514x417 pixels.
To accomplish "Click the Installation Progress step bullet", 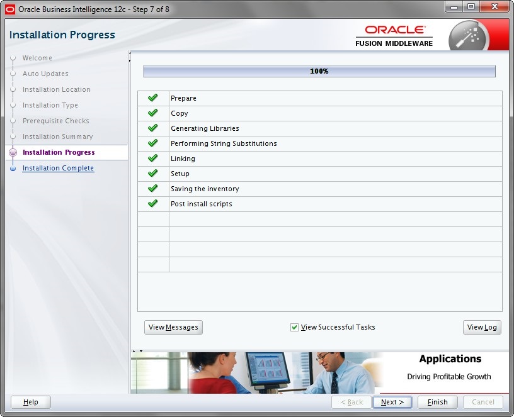I will pos(13,152).
